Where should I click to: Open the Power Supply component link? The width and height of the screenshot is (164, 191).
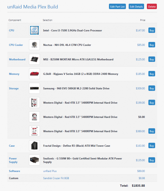tap(13, 160)
